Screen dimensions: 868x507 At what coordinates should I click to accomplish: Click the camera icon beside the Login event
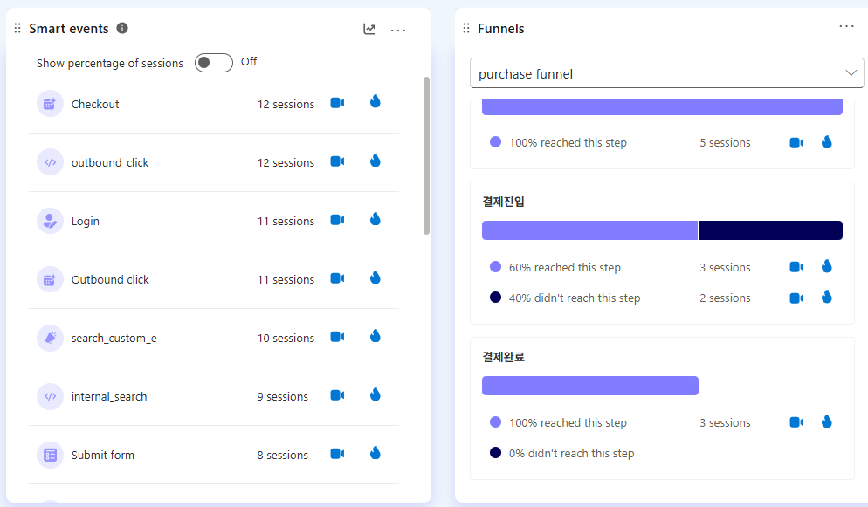pos(337,219)
